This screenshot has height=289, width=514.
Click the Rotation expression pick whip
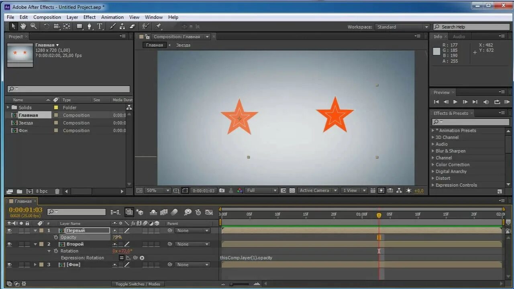[135, 258]
